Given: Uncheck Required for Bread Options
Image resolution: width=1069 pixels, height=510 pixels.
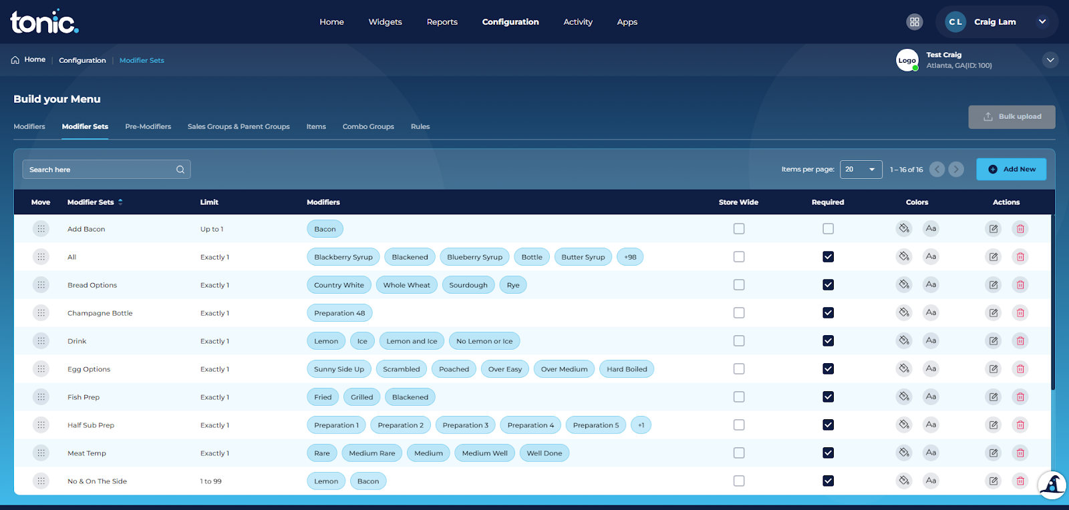Looking at the screenshot, I should [828, 285].
